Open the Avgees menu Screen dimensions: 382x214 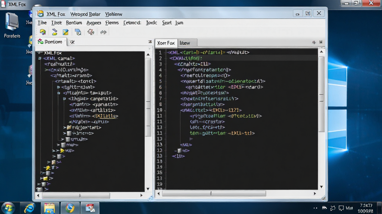(94, 23)
